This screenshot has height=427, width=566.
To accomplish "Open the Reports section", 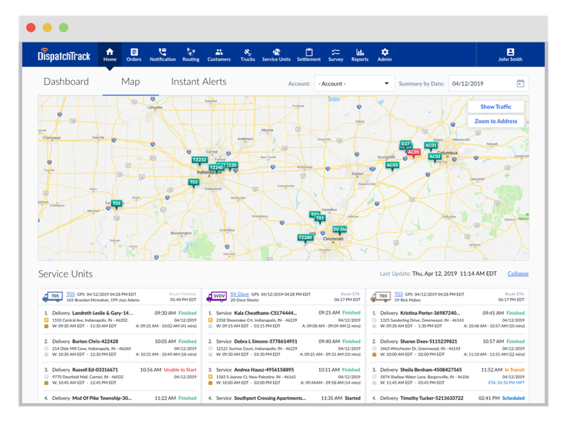I will click(360, 55).
